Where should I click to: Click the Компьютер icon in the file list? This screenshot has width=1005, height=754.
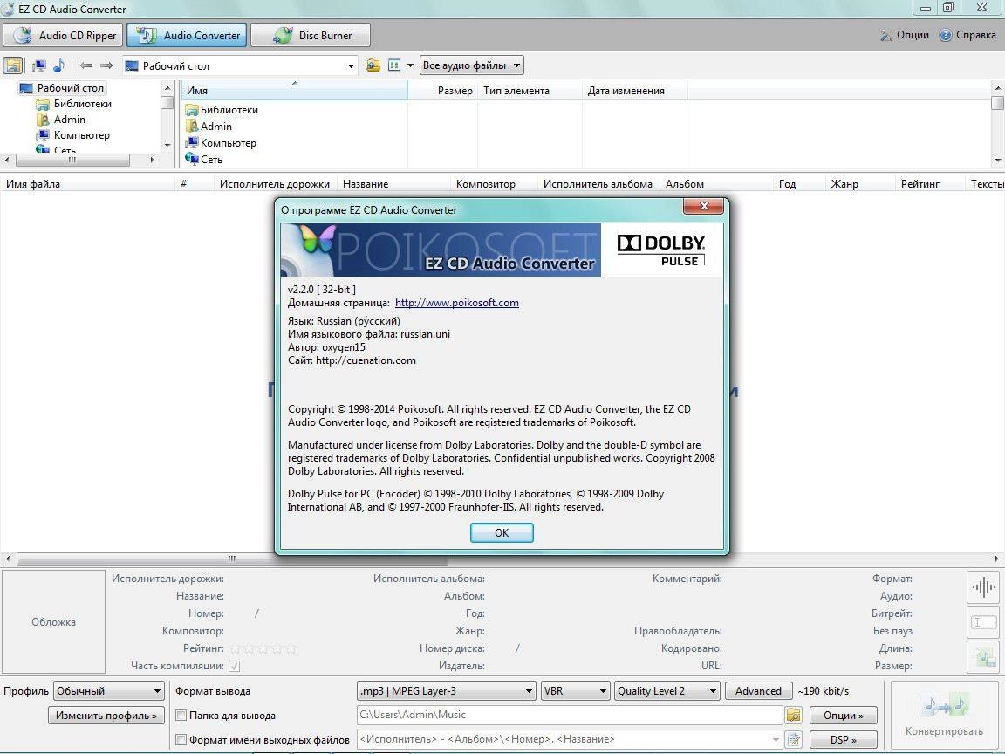[192, 143]
